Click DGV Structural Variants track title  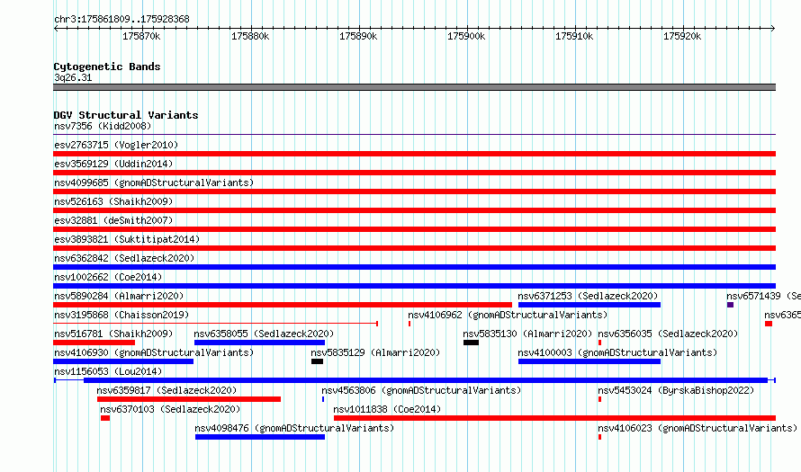coord(126,115)
